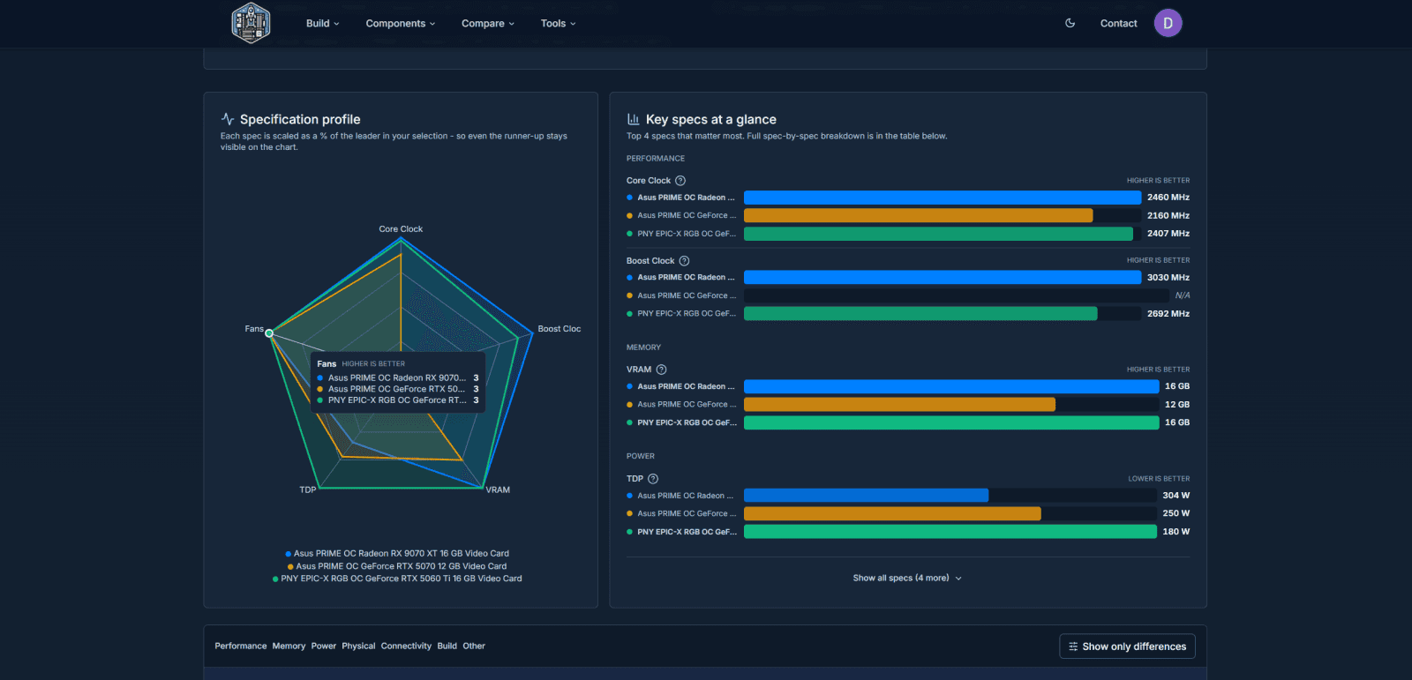Click Boost Clock help question icon

click(x=684, y=261)
